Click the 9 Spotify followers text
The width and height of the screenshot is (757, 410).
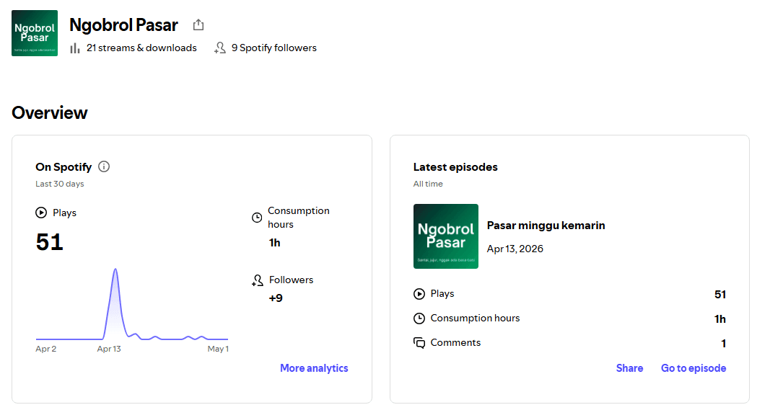pos(274,48)
